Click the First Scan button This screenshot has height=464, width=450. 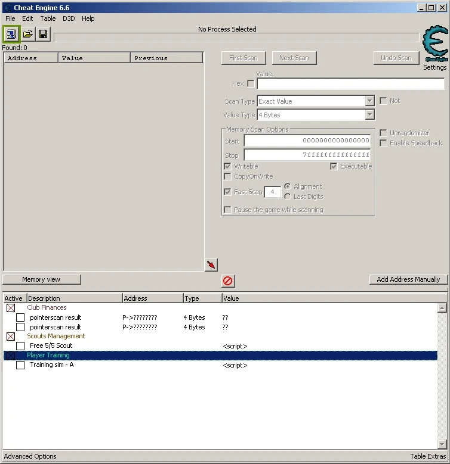click(244, 58)
